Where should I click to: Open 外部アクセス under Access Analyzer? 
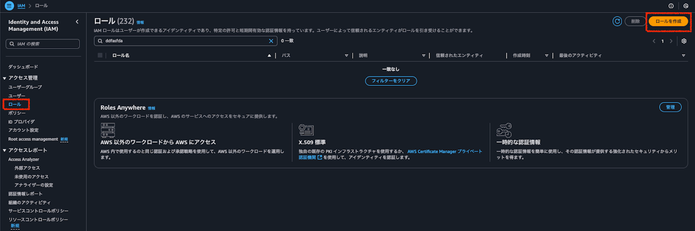pos(27,168)
